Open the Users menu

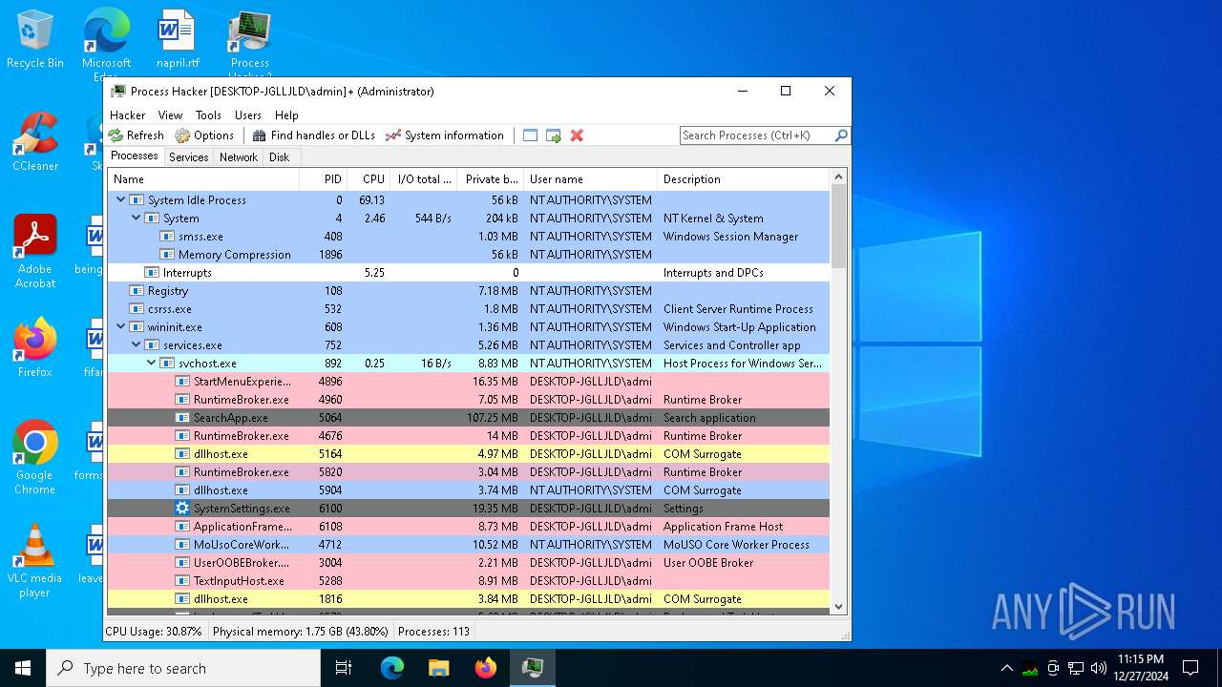pos(248,114)
